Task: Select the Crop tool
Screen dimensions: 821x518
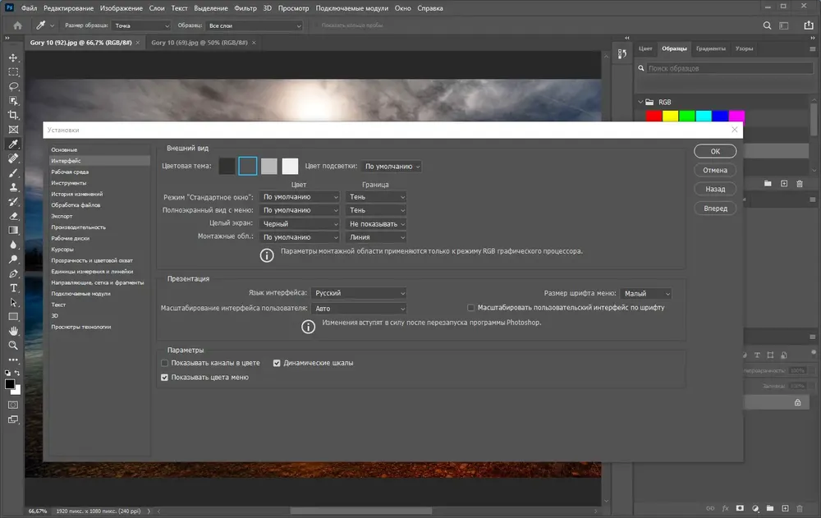Action: click(14, 115)
